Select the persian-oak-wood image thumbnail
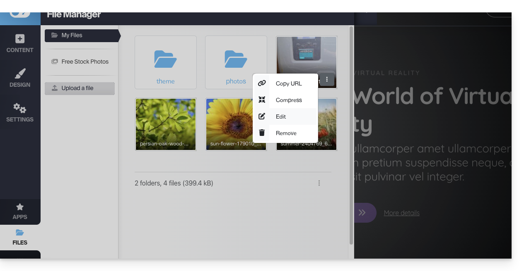The height and width of the screenshot is (271, 524). coord(165,124)
